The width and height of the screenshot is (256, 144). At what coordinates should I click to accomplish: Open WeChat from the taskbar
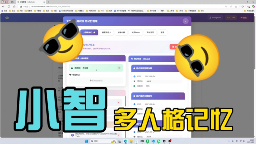pyautogui.click(x=158, y=141)
